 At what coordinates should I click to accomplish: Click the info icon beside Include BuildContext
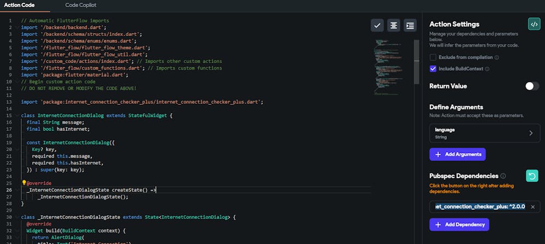point(487,69)
